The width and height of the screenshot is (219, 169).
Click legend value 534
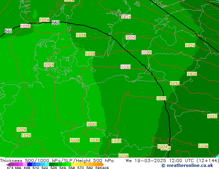[x=54, y=168]
